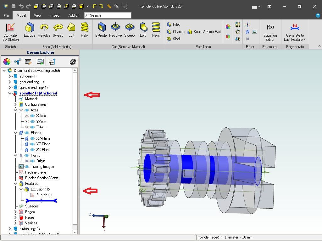This screenshot has width=322, height=241.
Task: Toggle Z-Axis visibility eye
Action: click(x=32, y=127)
